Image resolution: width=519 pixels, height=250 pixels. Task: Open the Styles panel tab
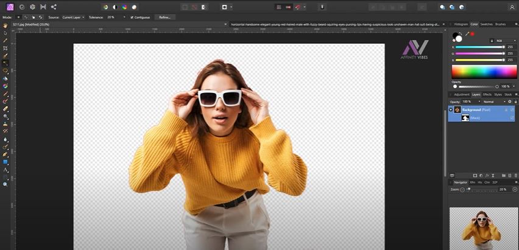pyautogui.click(x=498, y=94)
